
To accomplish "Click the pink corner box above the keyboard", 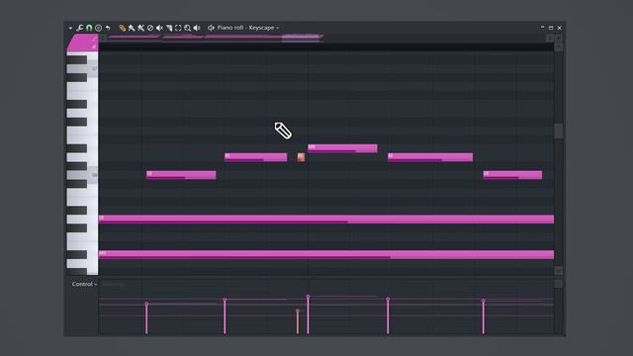I will [x=82, y=43].
